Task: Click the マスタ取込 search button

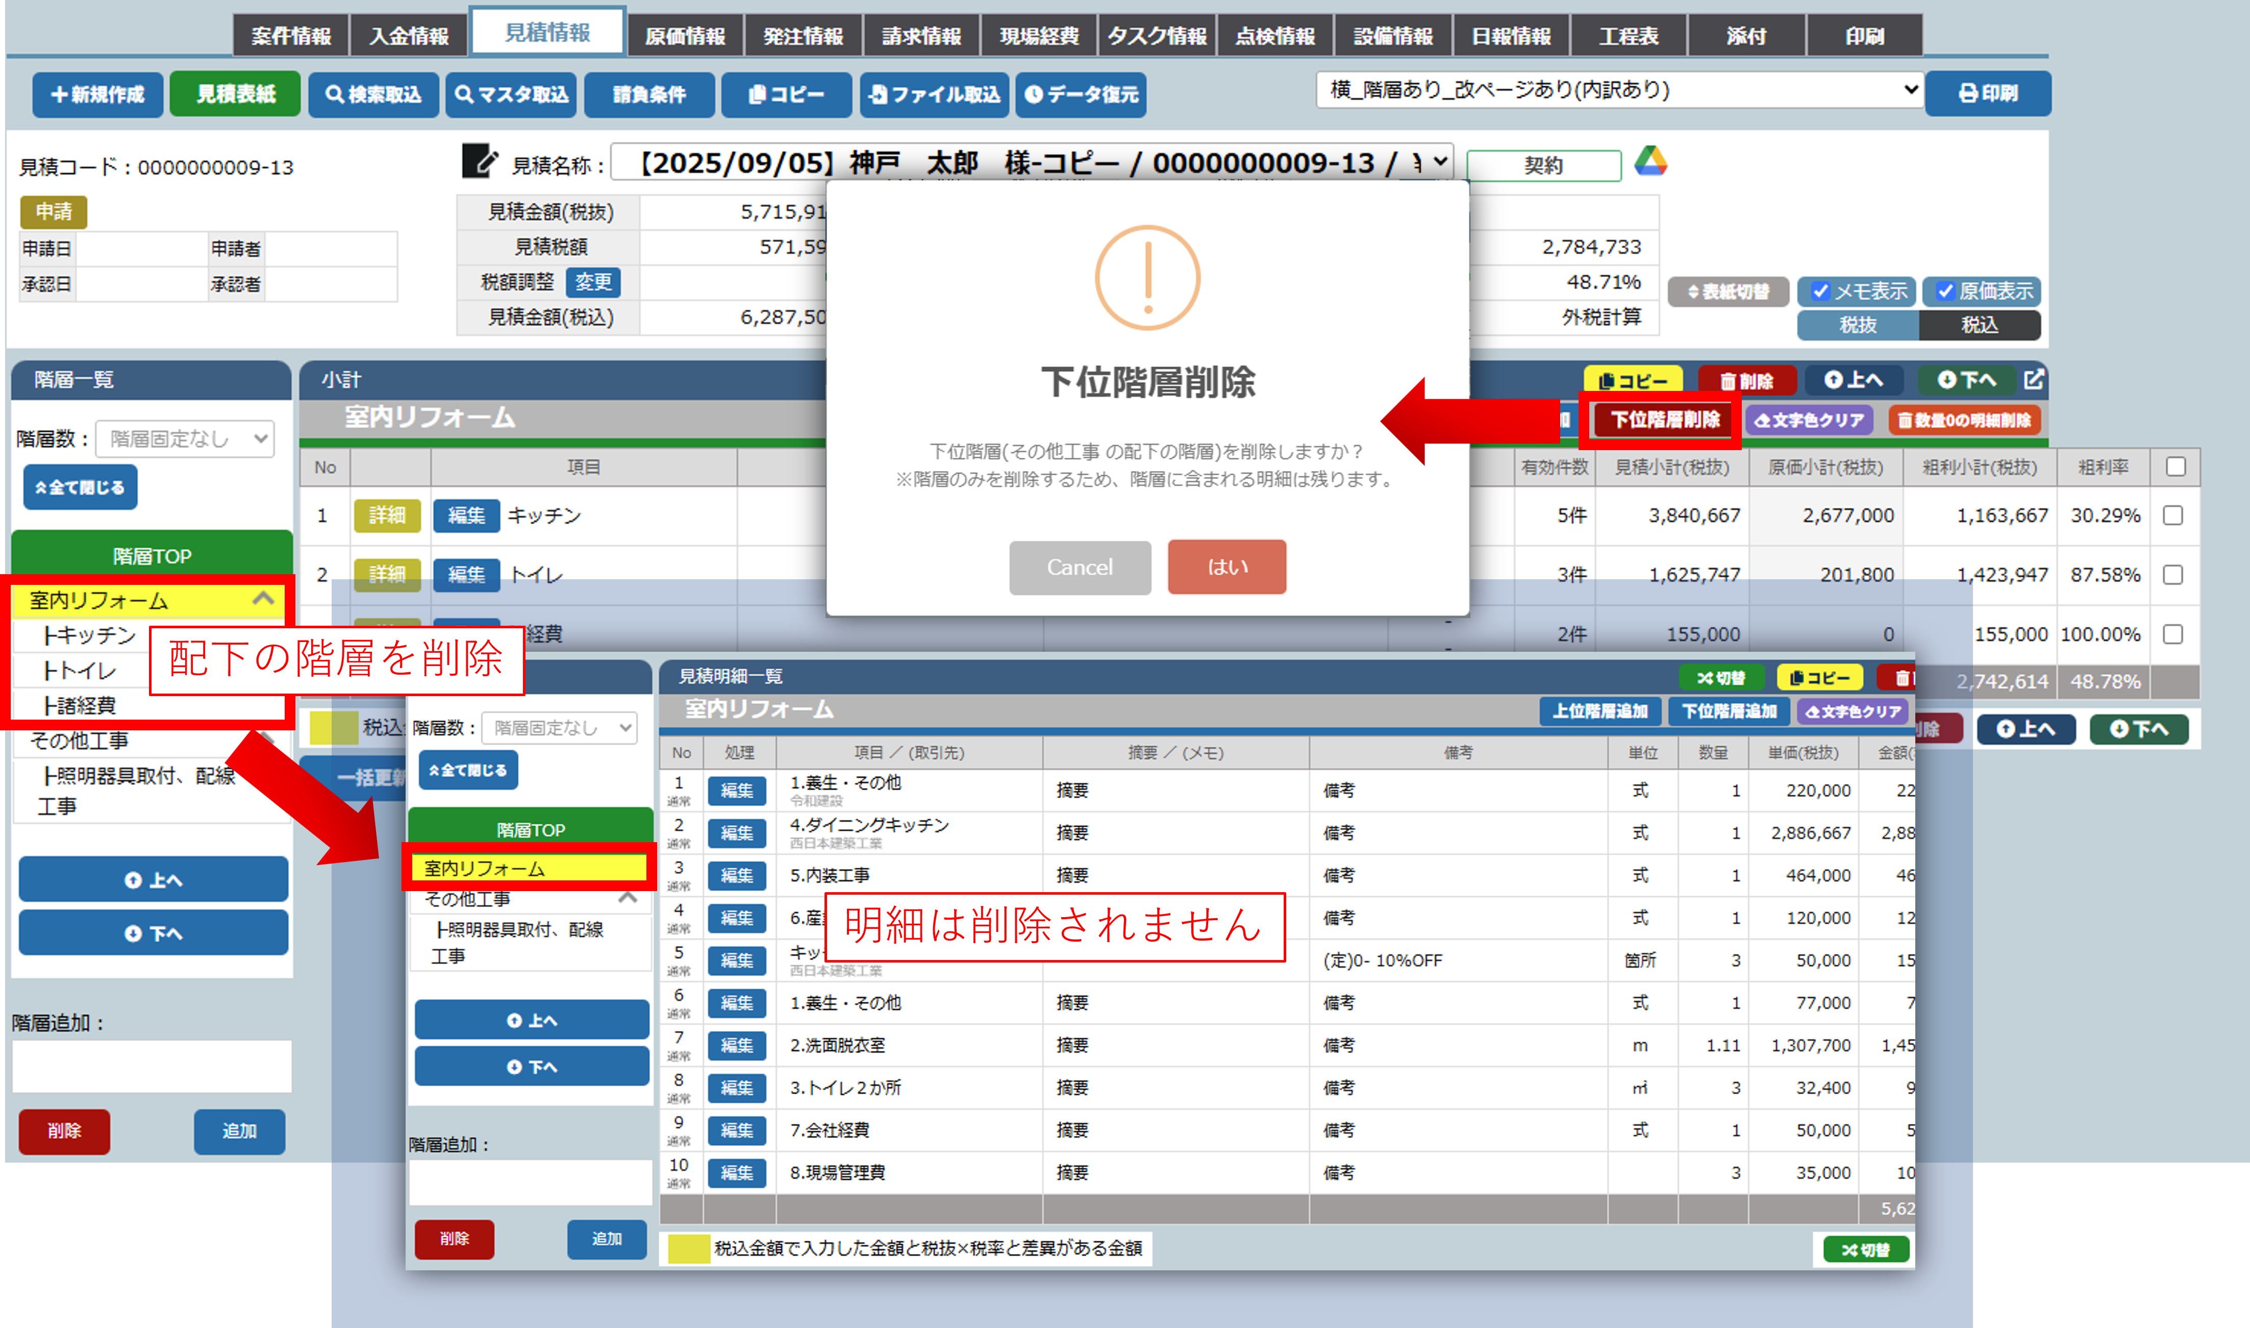Action: tap(512, 94)
